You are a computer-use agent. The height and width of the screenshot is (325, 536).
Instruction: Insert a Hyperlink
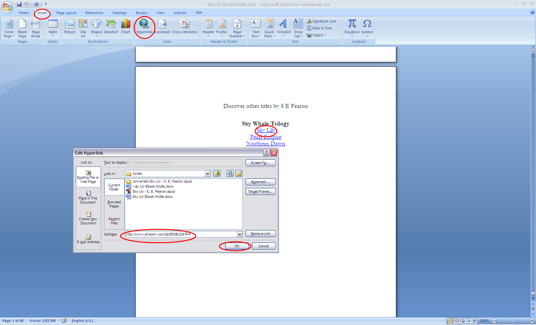click(x=144, y=27)
